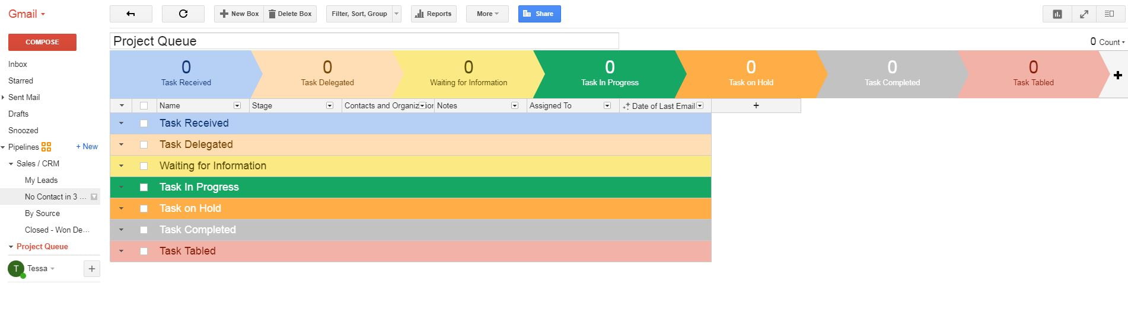Viewport: 1128px width, 322px height.
Task: Open the Date of Last Email column dropdown
Action: (x=700, y=105)
